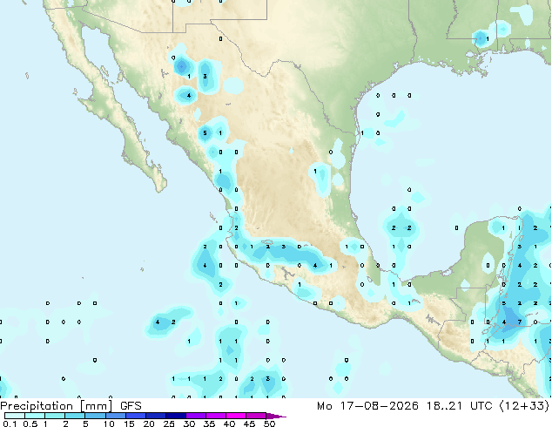Click the 35 to 40 mm legend swatch
Image resolution: width=552 pixels, height=427 pixels.
pos(215,416)
